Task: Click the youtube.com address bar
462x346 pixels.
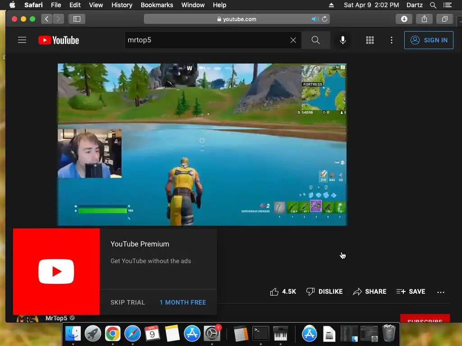Action: [236, 19]
